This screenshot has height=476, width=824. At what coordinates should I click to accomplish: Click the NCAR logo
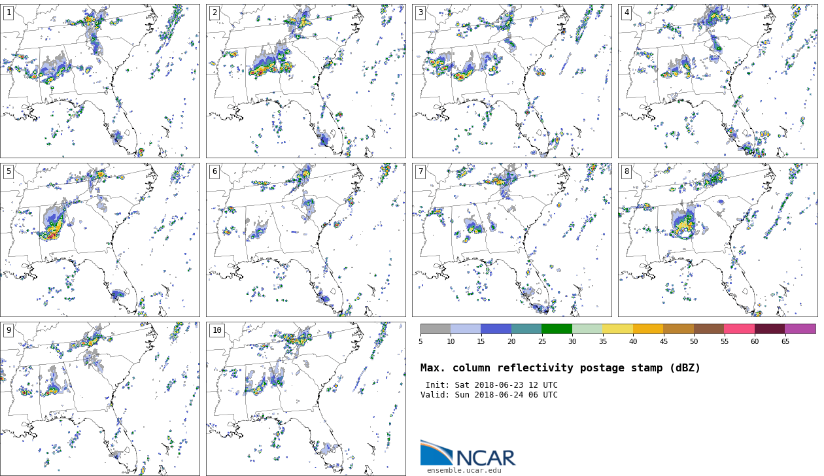point(468,454)
